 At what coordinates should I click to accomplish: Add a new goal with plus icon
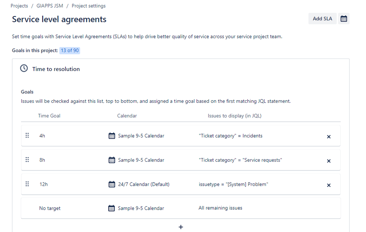[181, 227]
